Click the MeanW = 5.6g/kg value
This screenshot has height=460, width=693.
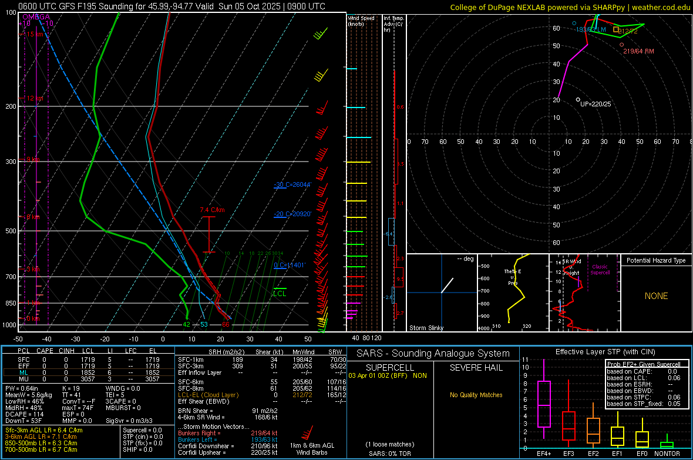click(x=28, y=395)
